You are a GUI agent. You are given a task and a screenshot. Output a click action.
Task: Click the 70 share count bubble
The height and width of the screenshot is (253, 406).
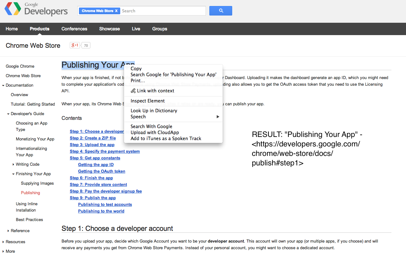pos(86,46)
